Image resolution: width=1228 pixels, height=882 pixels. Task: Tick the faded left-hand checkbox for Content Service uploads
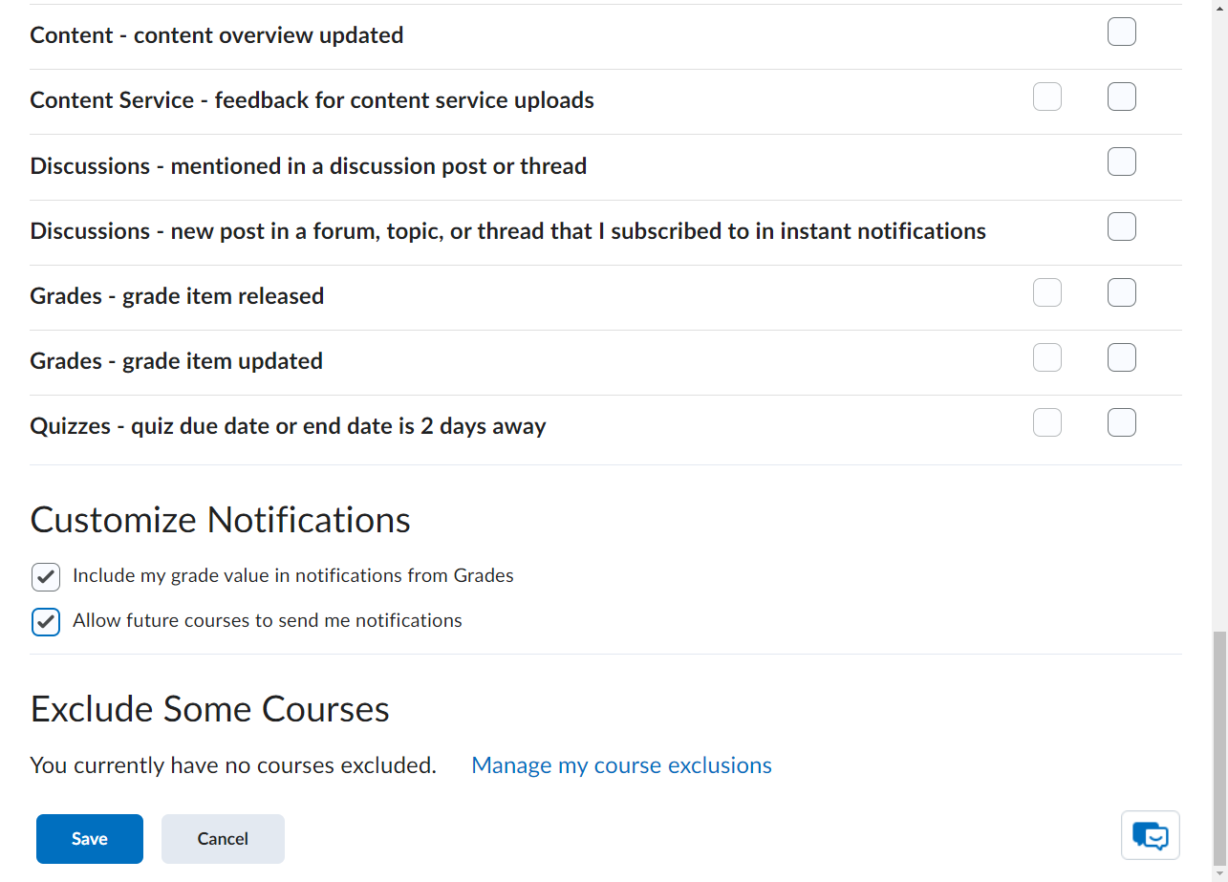[x=1047, y=97]
